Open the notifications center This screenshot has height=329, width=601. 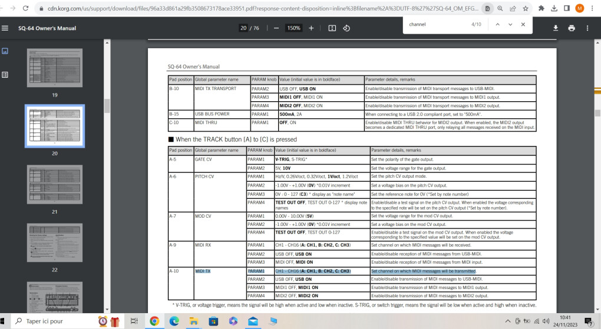click(589, 321)
